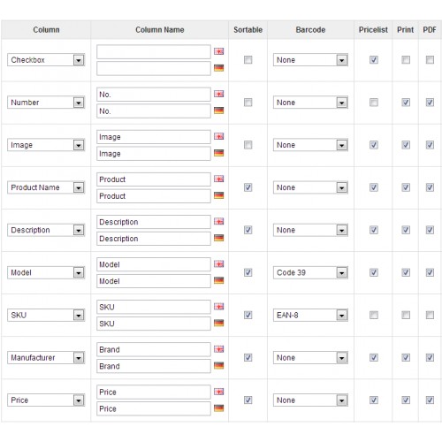The height and width of the screenshot is (442, 442).
Task: Click German flag beside Product name field
Action: tap(218, 195)
